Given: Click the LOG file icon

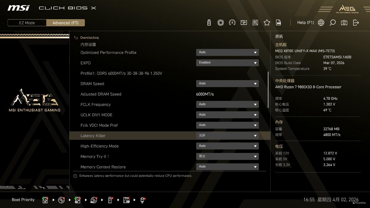Looking at the screenshot, I should pos(279,22).
